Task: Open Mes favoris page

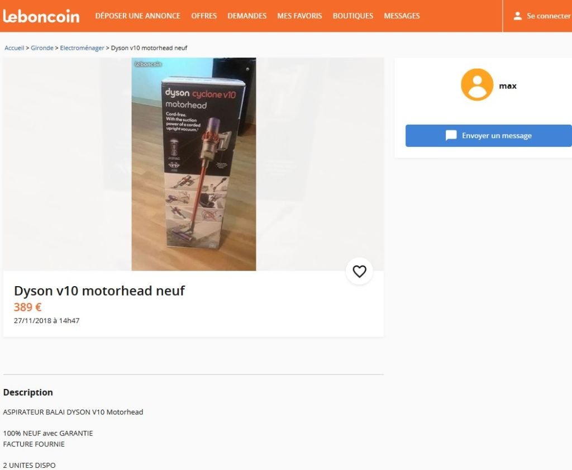Action: [x=299, y=16]
